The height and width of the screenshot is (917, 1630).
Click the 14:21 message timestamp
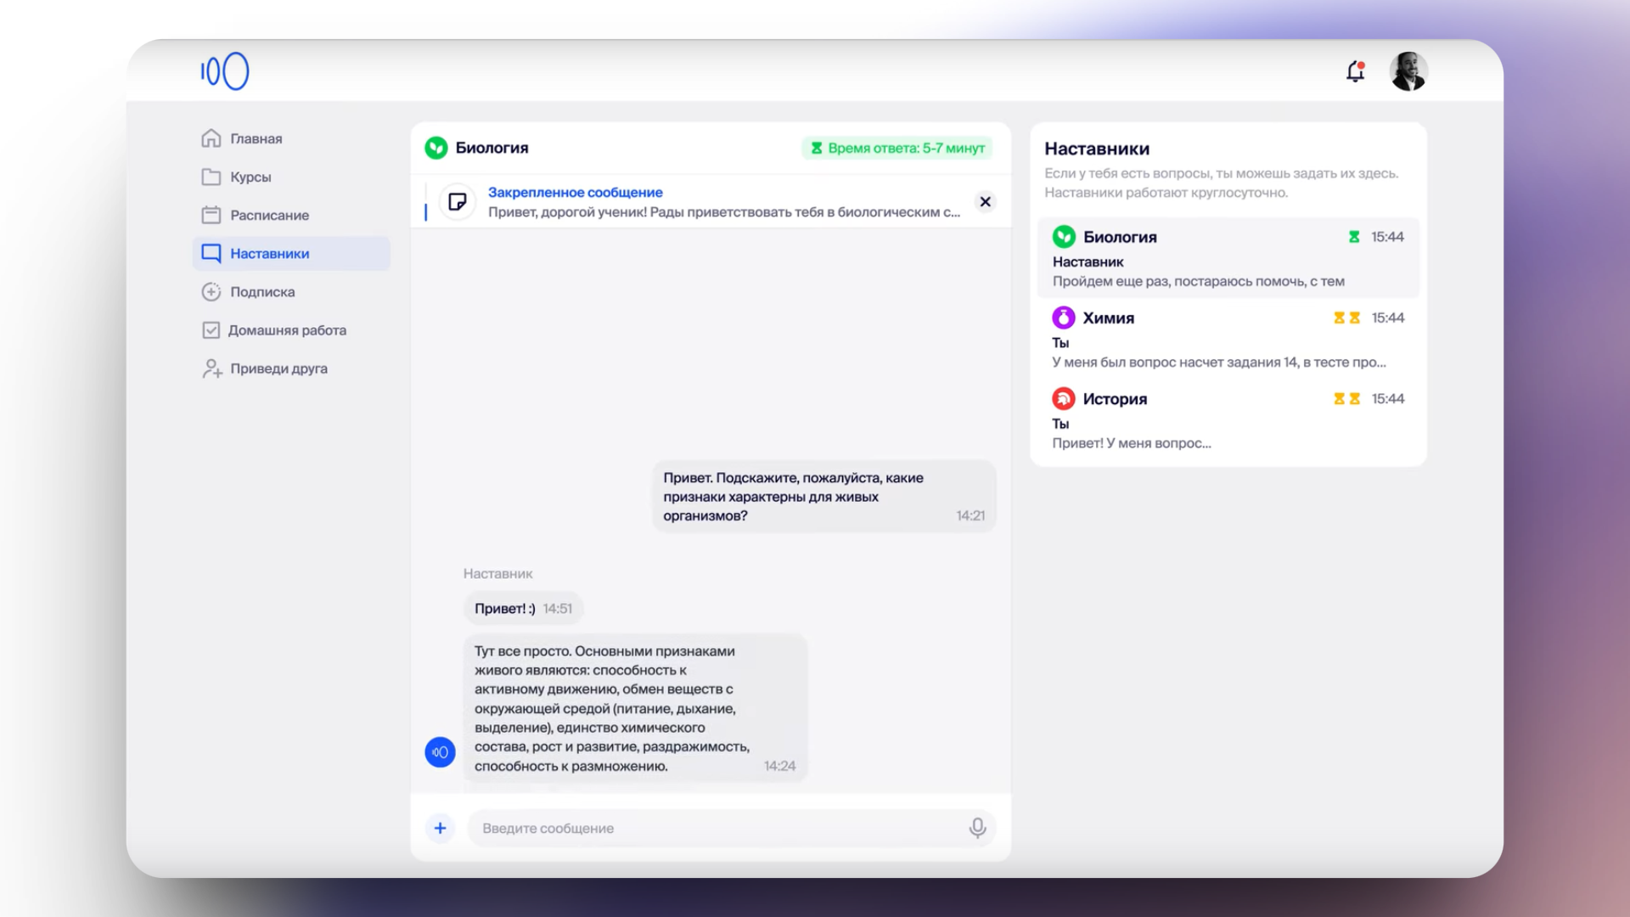point(970,515)
